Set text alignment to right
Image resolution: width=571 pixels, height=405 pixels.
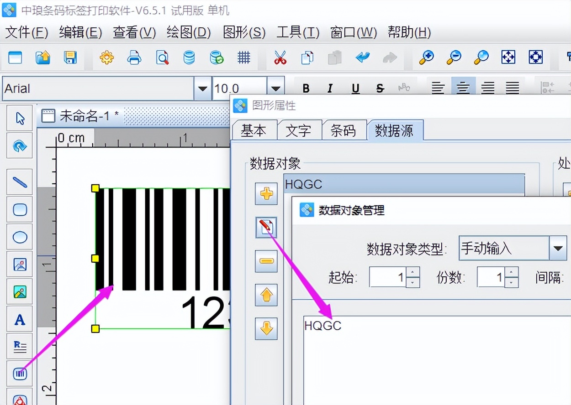click(x=488, y=88)
